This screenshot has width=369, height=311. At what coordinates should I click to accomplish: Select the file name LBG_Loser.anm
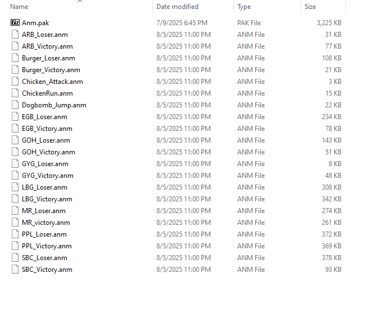coord(44,187)
